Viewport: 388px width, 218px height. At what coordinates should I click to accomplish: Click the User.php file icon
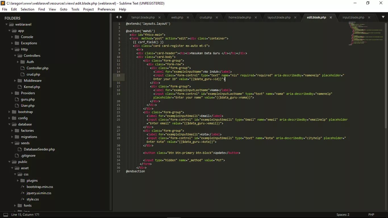point(17,106)
